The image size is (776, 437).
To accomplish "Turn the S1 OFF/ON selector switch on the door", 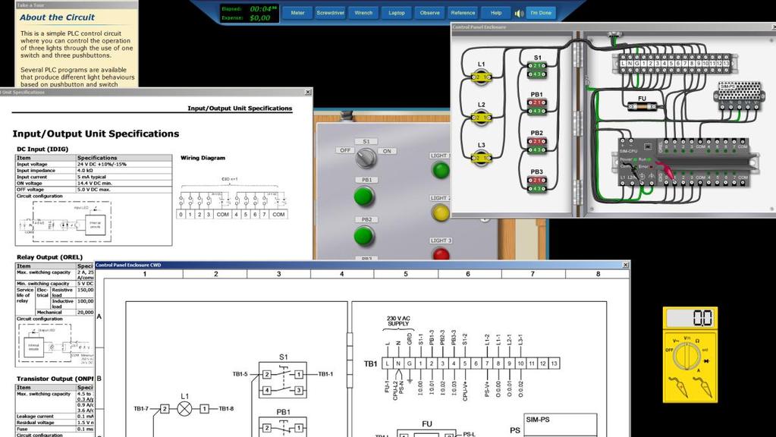I will 366,158.
